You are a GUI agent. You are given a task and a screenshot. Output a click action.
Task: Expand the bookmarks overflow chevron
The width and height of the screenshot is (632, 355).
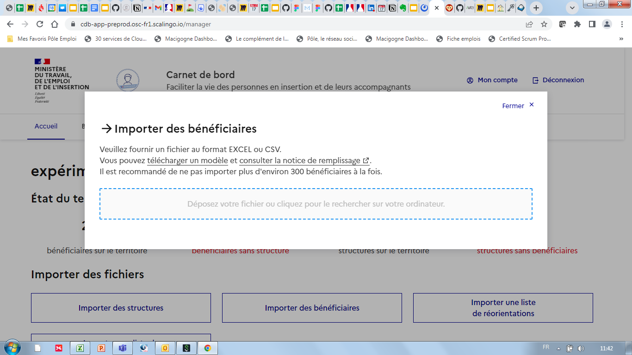click(x=621, y=39)
